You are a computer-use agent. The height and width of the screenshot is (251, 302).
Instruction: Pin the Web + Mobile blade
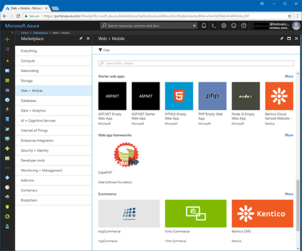[x=281, y=39]
